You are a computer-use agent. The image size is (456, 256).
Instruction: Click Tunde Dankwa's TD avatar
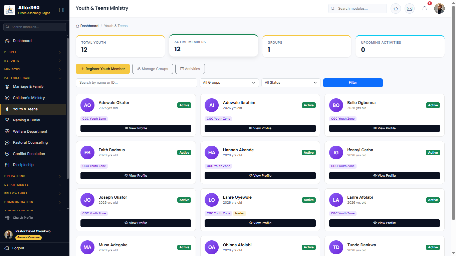(336, 247)
